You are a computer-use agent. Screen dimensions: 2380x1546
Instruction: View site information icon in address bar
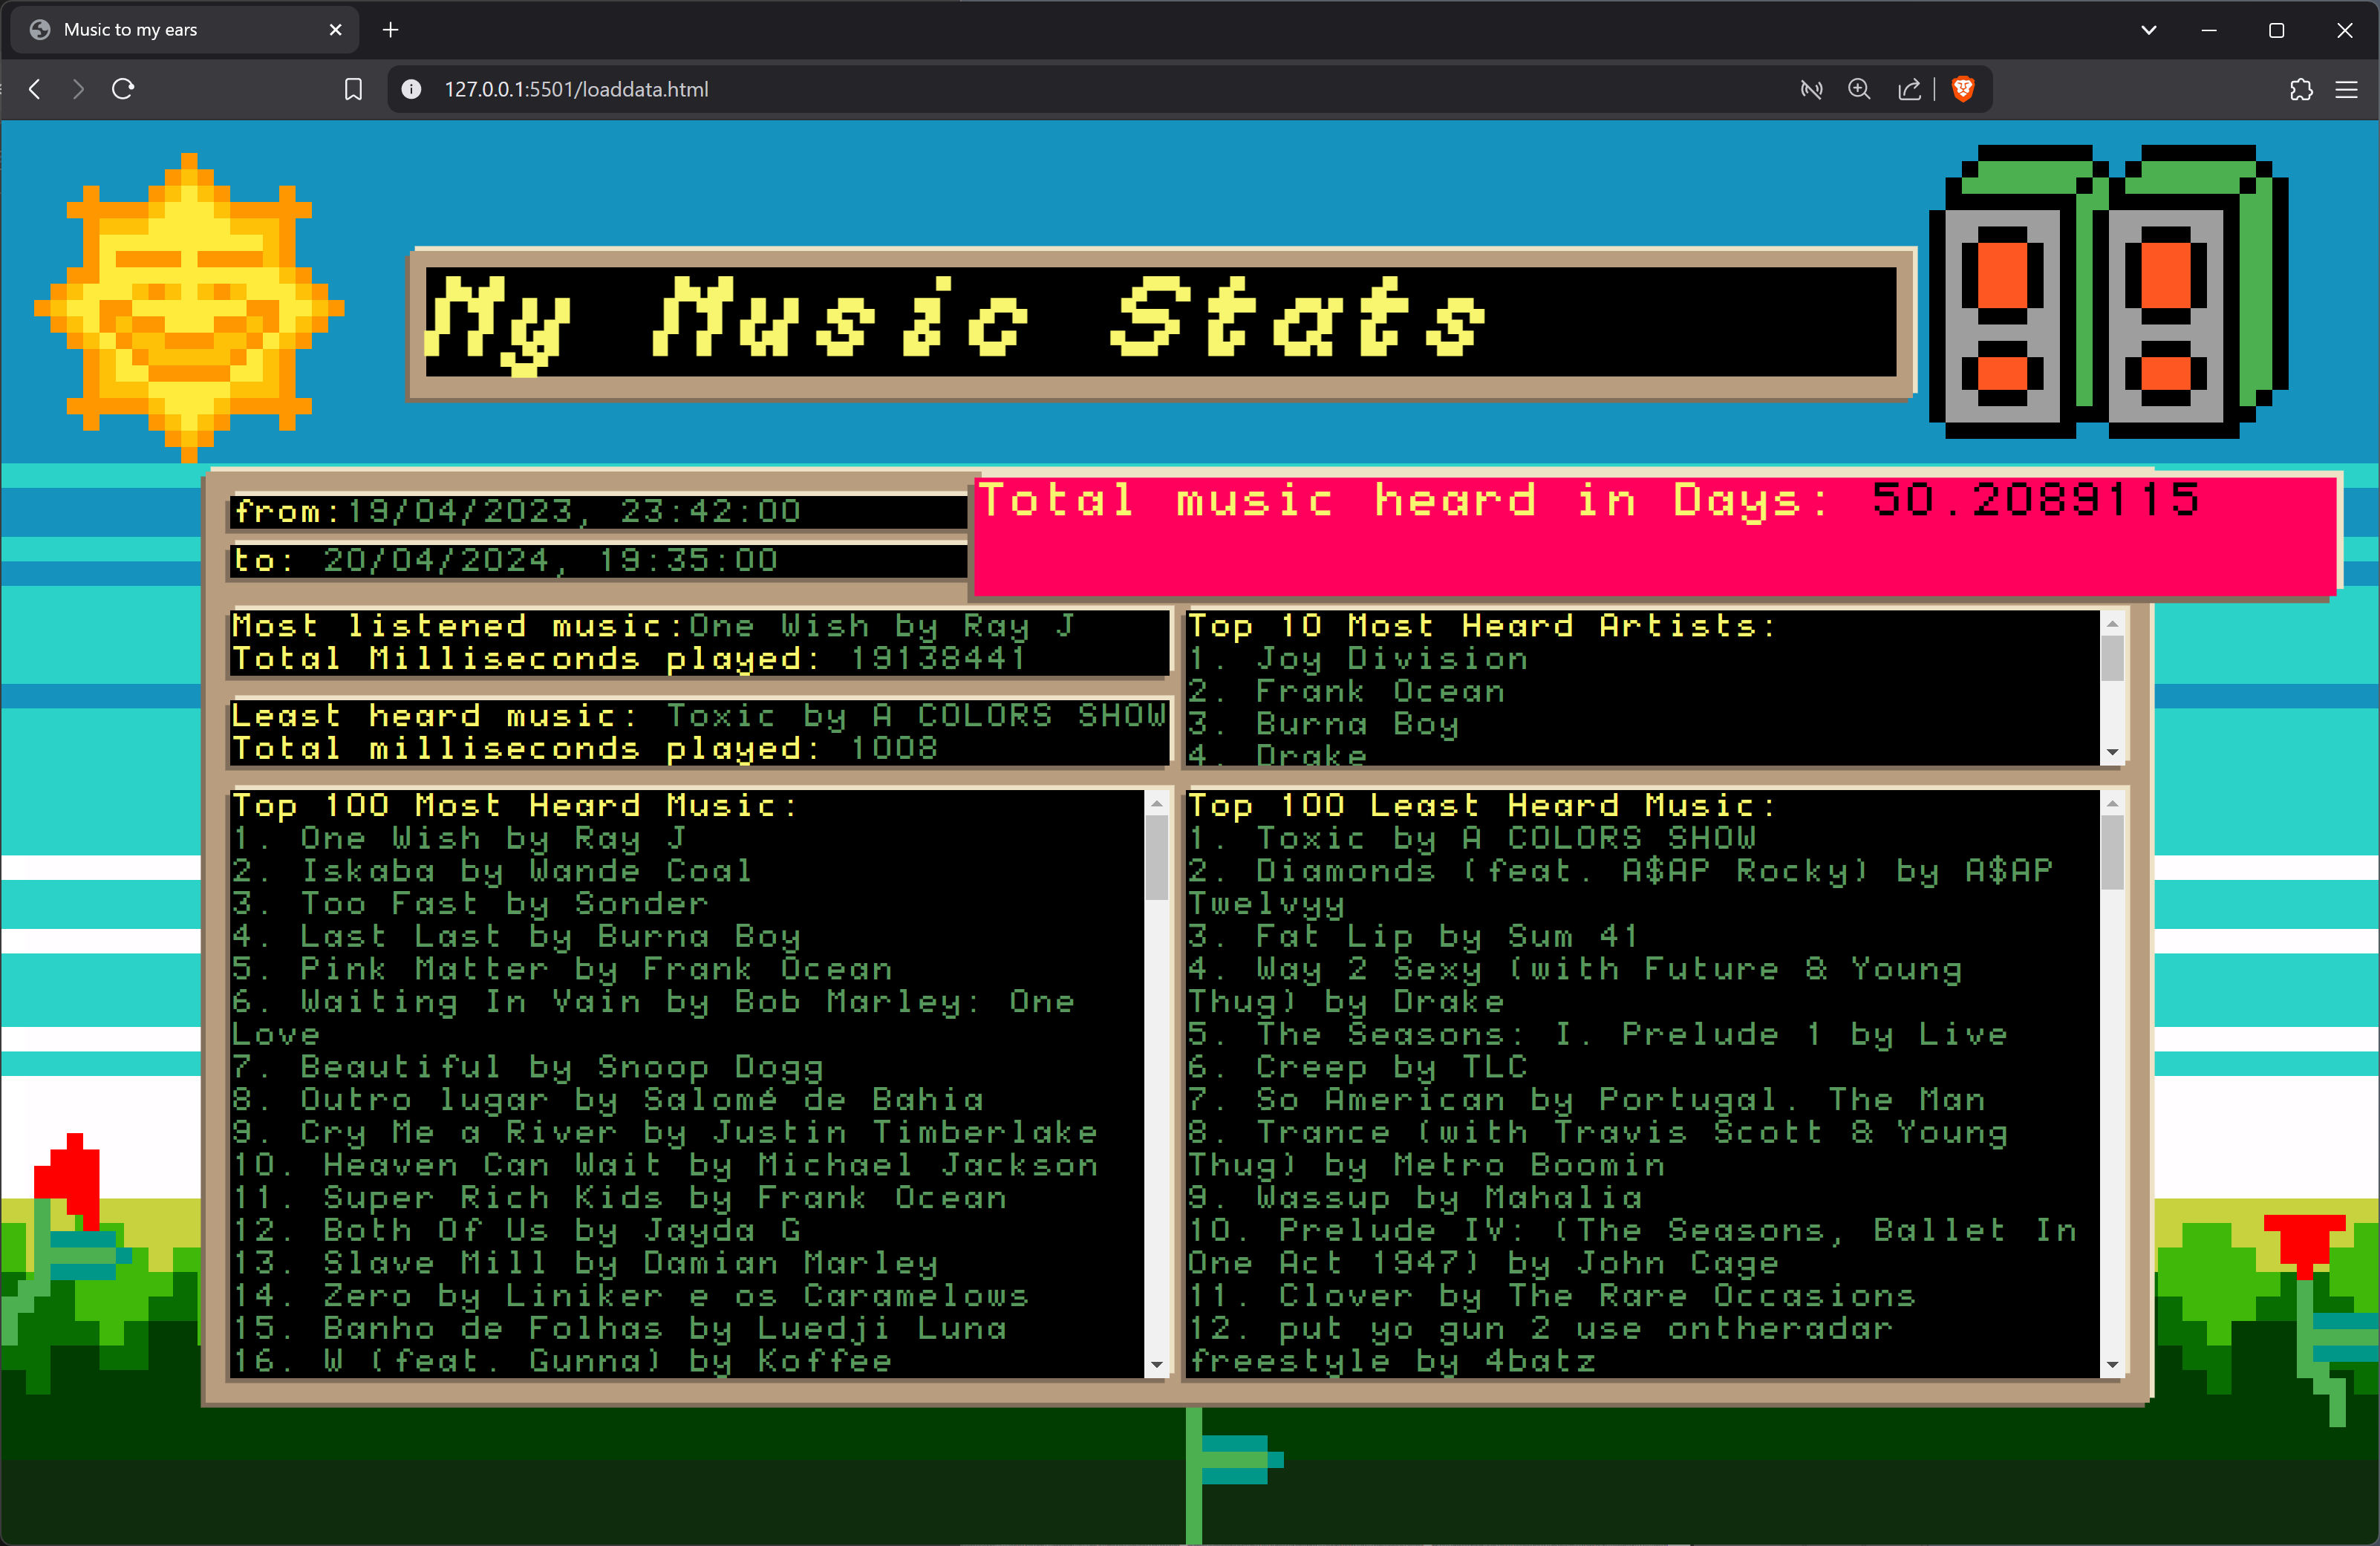click(411, 89)
